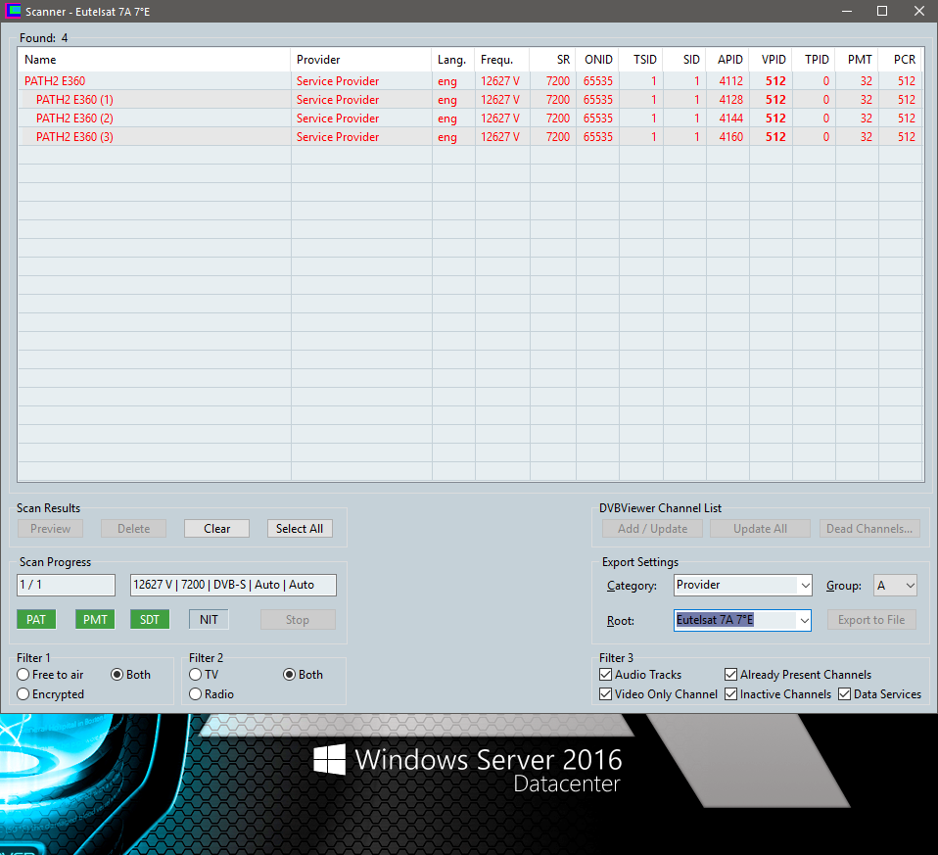The width and height of the screenshot is (938, 855).
Task: Sort by APID column header
Action: coord(728,60)
